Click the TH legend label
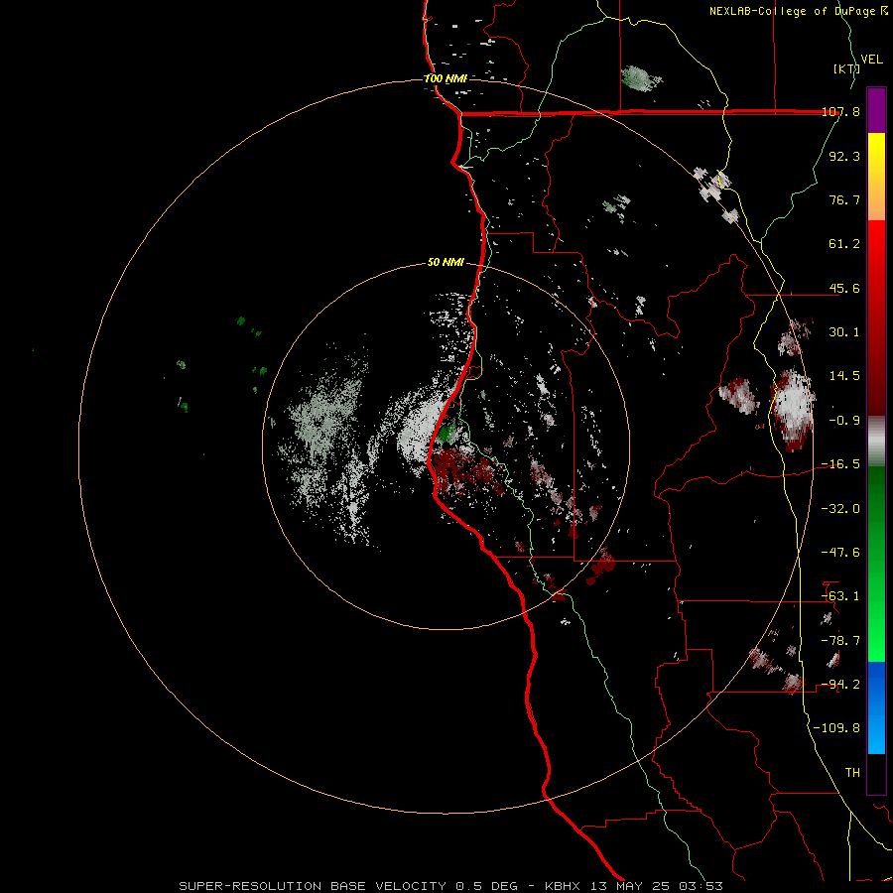The width and height of the screenshot is (893, 893). [852, 772]
